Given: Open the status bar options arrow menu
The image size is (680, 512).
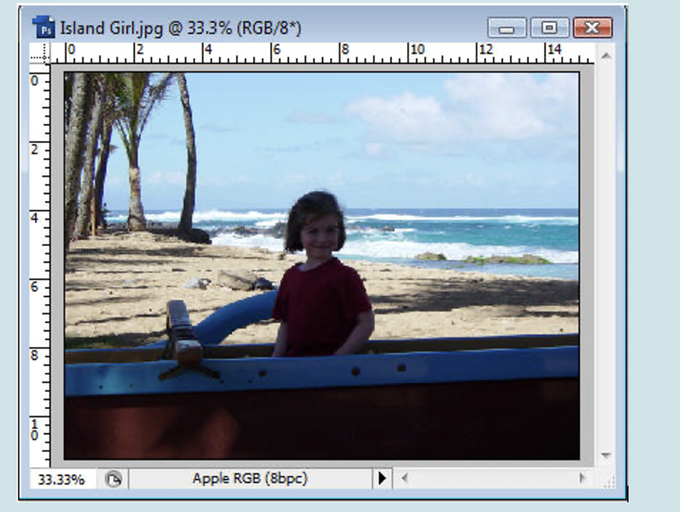Looking at the screenshot, I should click(382, 478).
